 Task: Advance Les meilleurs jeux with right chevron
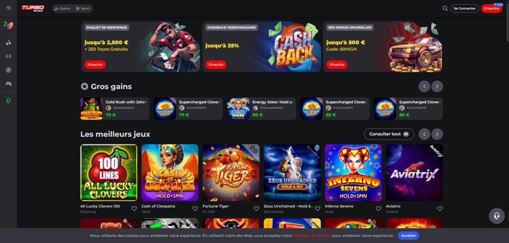tap(437, 134)
